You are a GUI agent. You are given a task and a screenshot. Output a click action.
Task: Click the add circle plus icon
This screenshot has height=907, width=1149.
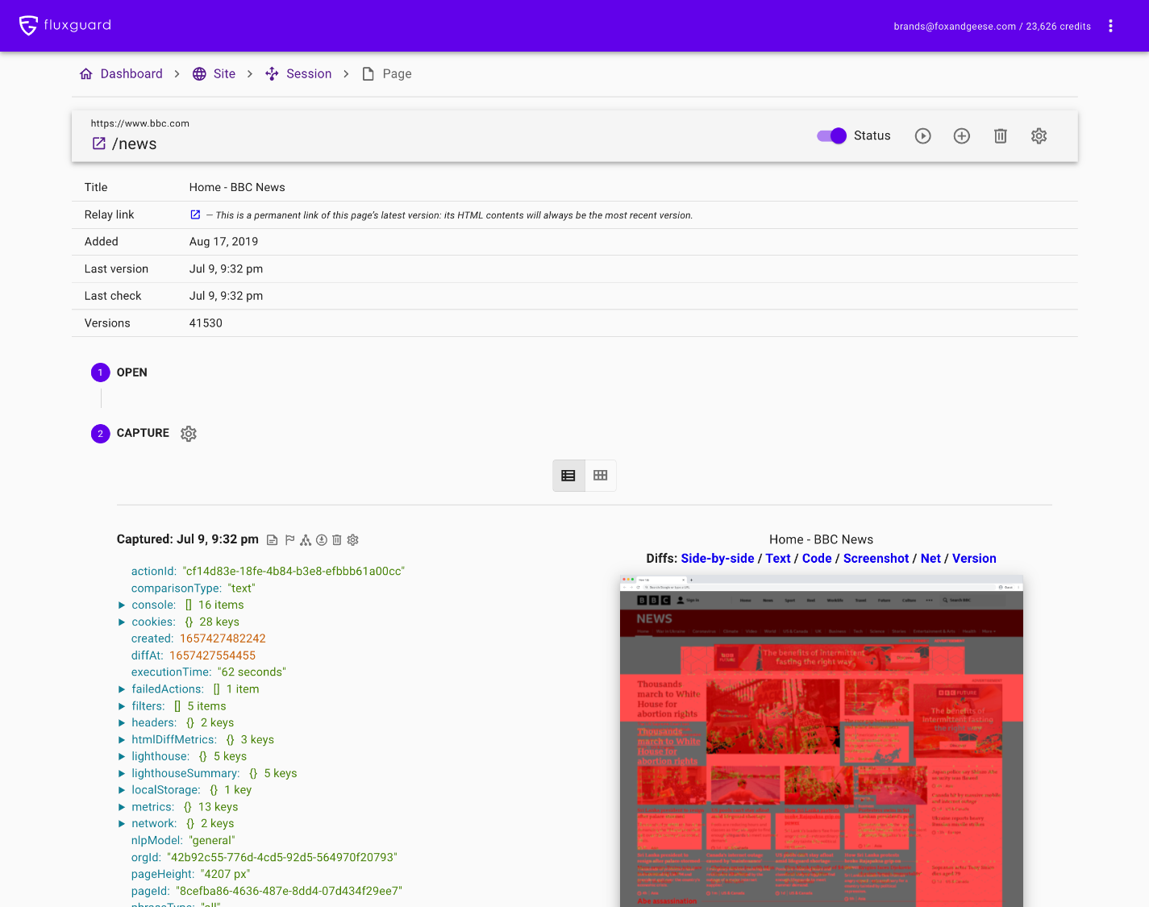pyautogui.click(x=962, y=136)
